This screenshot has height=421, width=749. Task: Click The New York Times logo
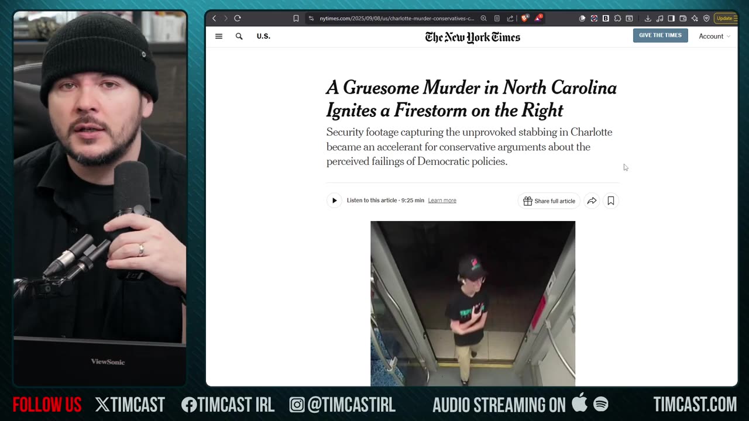point(472,37)
